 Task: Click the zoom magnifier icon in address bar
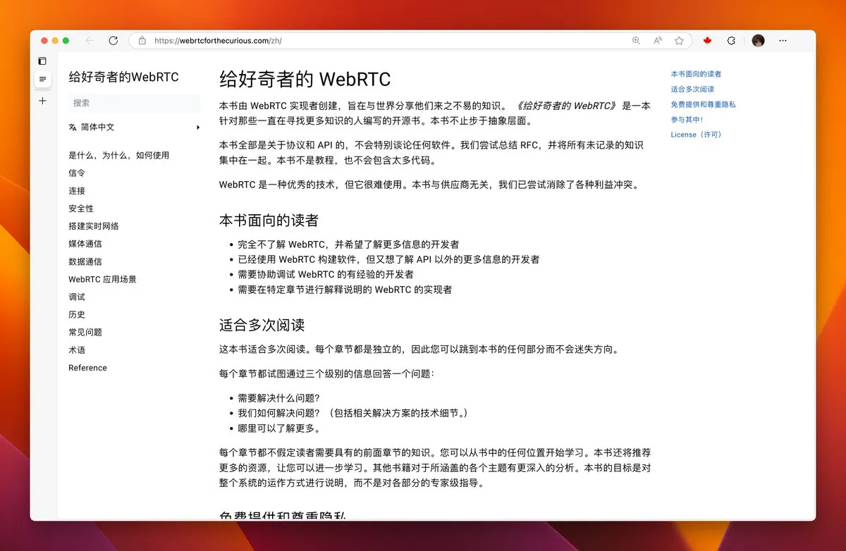[x=636, y=41]
